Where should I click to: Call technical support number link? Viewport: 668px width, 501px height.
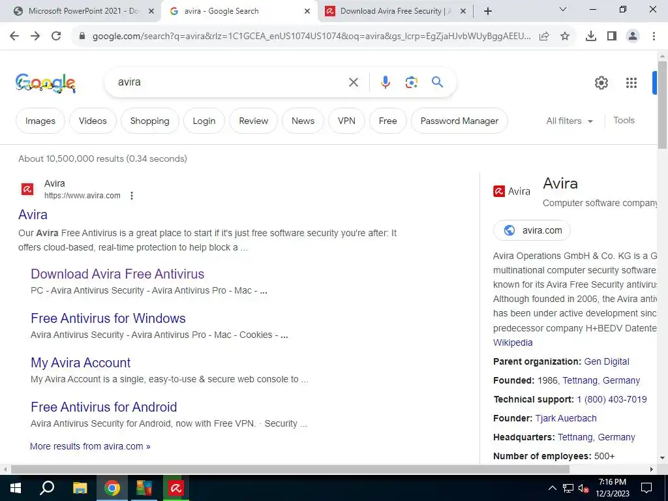[612, 400]
